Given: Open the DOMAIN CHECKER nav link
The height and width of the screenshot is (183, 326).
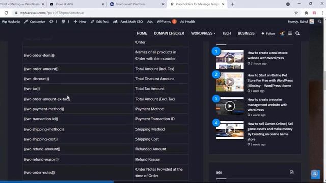Looking at the screenshot, I should click(x=169, y=33).
